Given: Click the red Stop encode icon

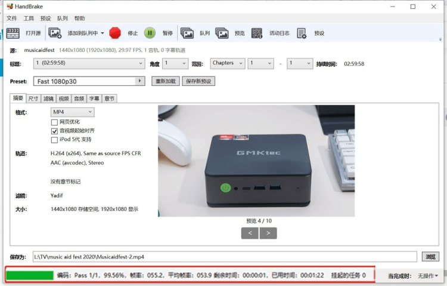Looking at the screenshot, I should (x=115, y=33).
